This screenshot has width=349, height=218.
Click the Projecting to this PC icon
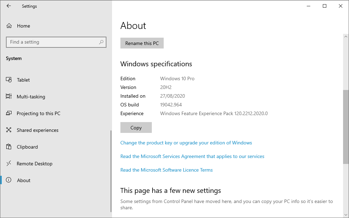(x=9, y=113)
